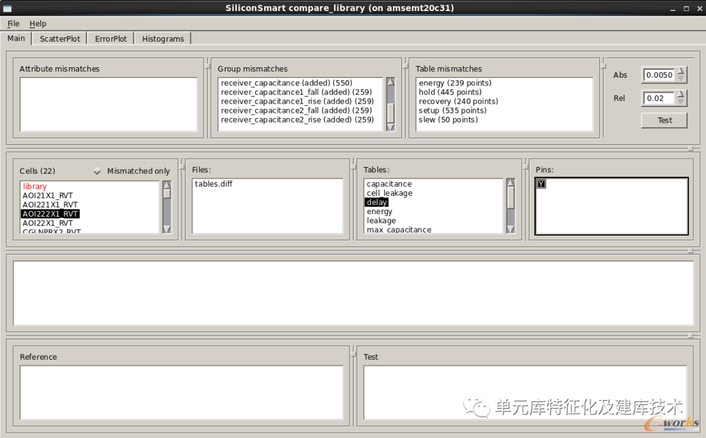The image size is (706, 438).
Task: Select receiver_capacitance1_rise (added) (259) entry
Action: pos(297,102)
